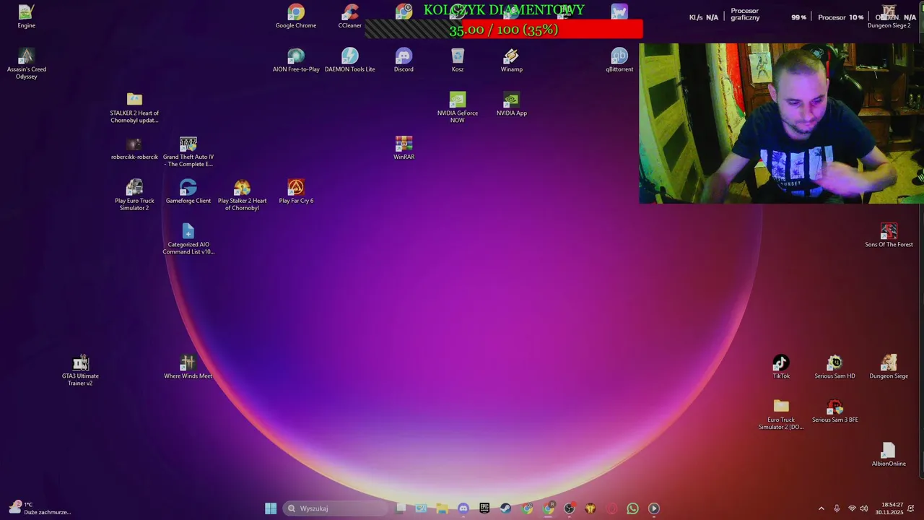Open qBittorrent desktop shortcut
The width and height of the screenshot is (924, 520).
tap(619, 61)
